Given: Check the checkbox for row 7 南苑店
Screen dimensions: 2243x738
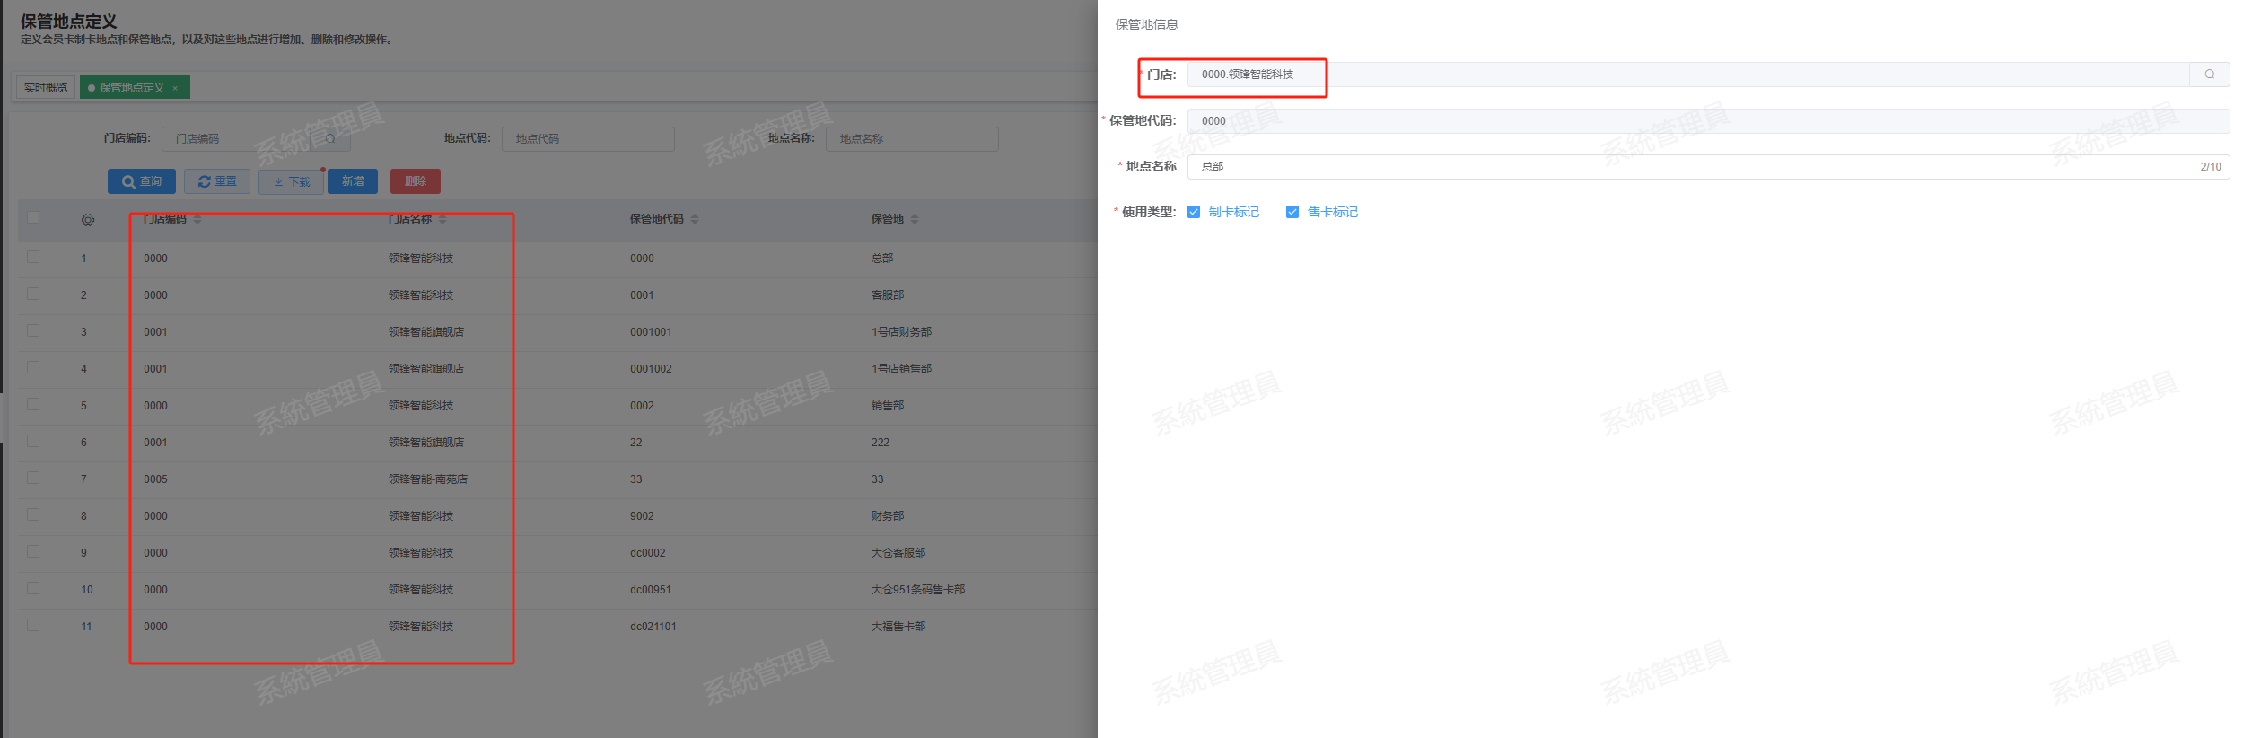Looking at the screenshot, I should point(33,478).
